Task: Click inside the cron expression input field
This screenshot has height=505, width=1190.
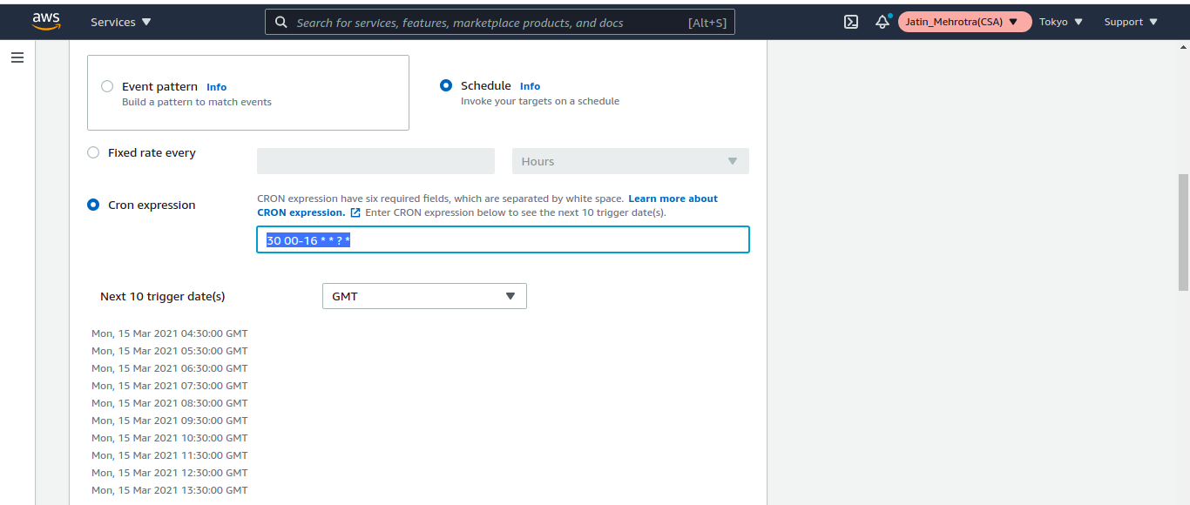Action: 503,239
